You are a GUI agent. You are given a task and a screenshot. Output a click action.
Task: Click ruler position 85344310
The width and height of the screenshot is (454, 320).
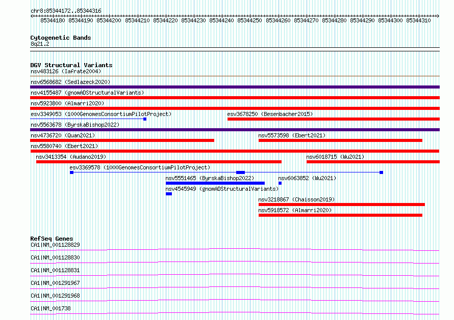pos(418,20)
